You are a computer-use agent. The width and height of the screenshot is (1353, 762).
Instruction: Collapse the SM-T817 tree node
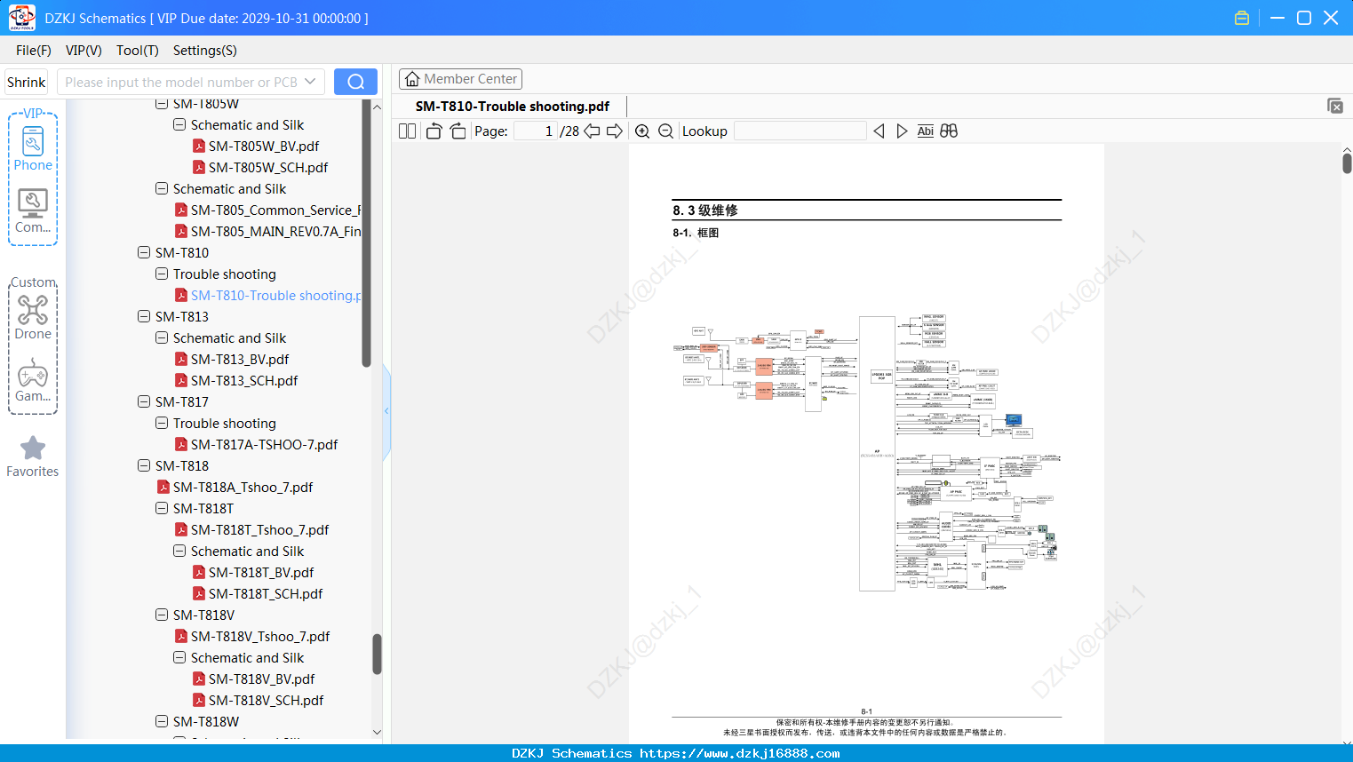pyautogui.click(x=144, y=401)
